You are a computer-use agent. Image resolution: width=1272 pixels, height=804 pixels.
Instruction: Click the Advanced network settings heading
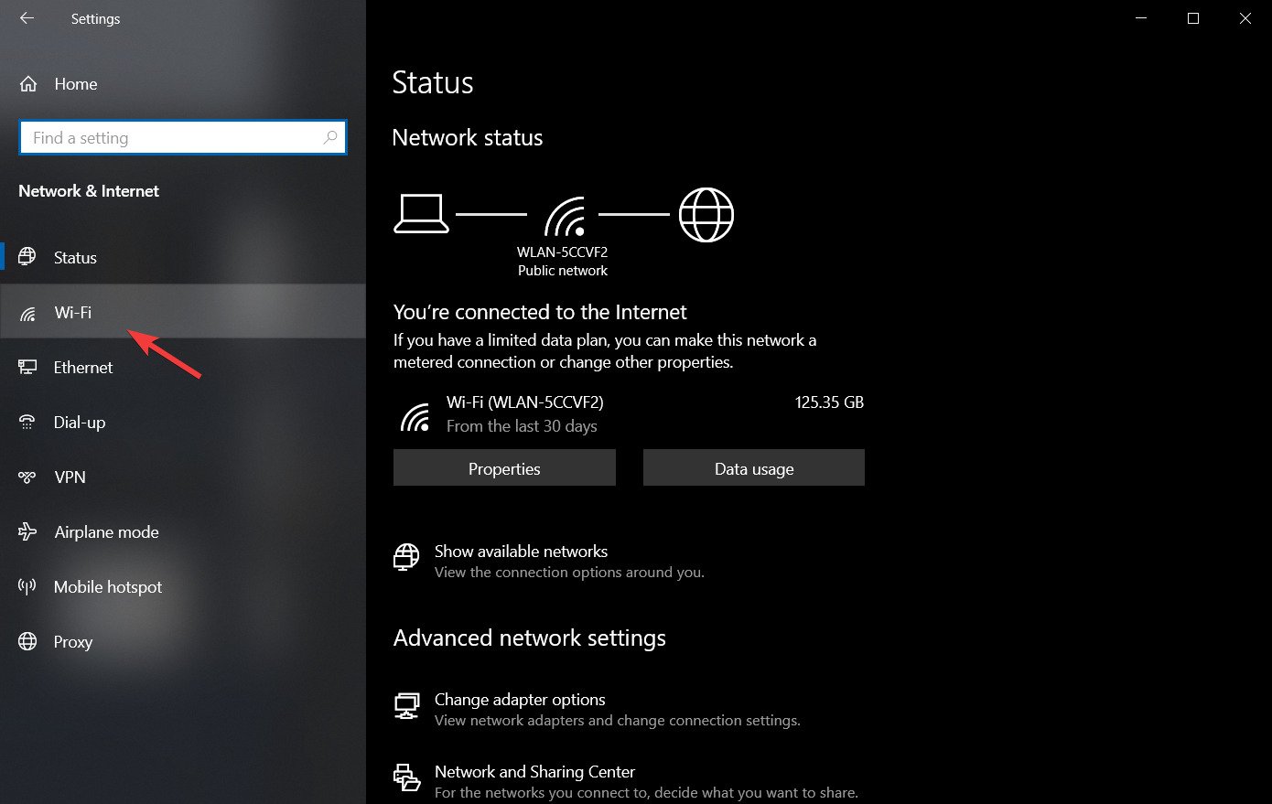[x=530, y=638]
